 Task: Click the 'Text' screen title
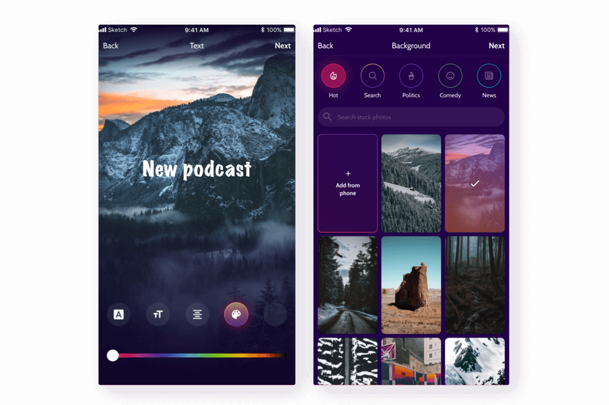[x=196, y=45]
